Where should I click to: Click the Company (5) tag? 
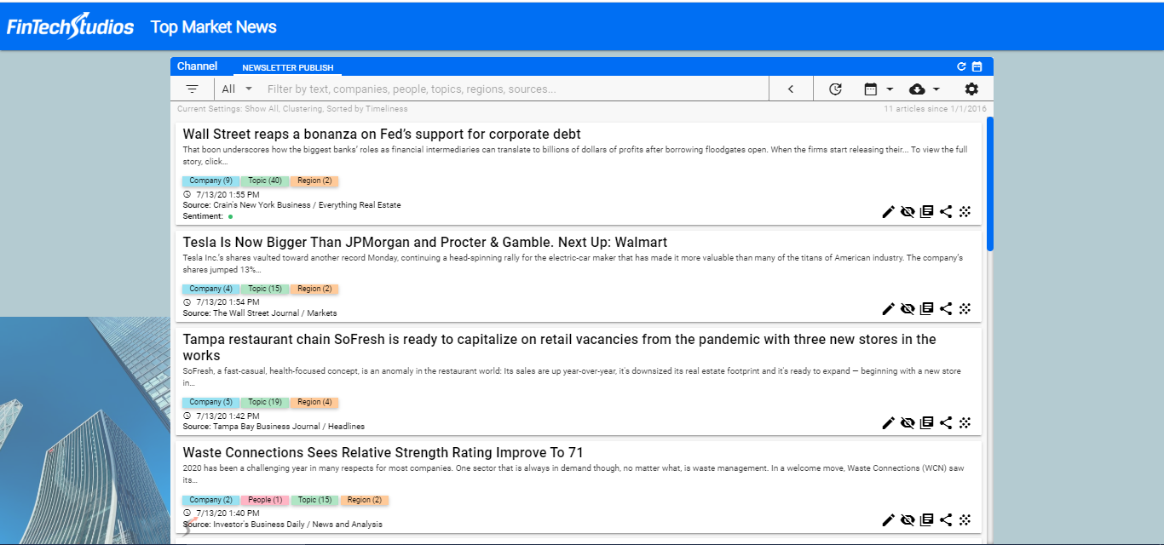(x=210, y=403)
